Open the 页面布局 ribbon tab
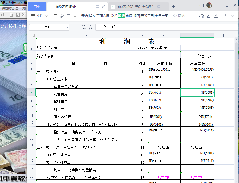Screen dimensions: 239x183 point(103,16)
